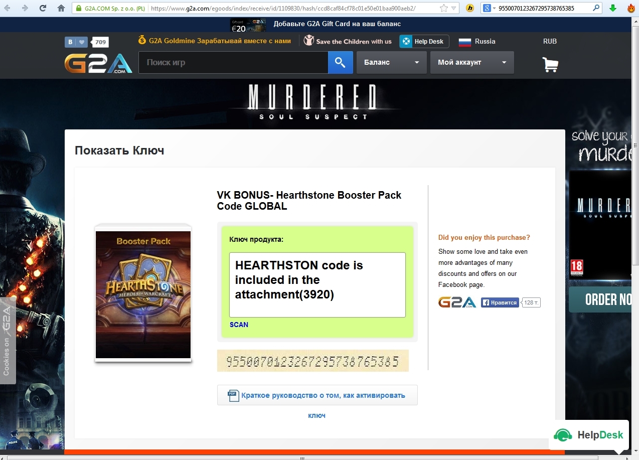Open browser home page via house icon
This screenshot has height=460, width=639.
pos(61,8)
